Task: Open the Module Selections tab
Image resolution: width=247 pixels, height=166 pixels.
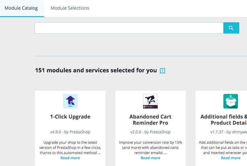Action: click(70, 8)
